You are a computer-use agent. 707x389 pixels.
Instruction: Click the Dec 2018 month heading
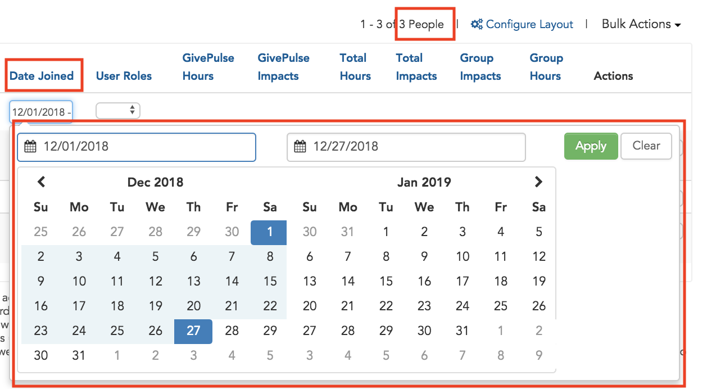(x=155, y=182)
